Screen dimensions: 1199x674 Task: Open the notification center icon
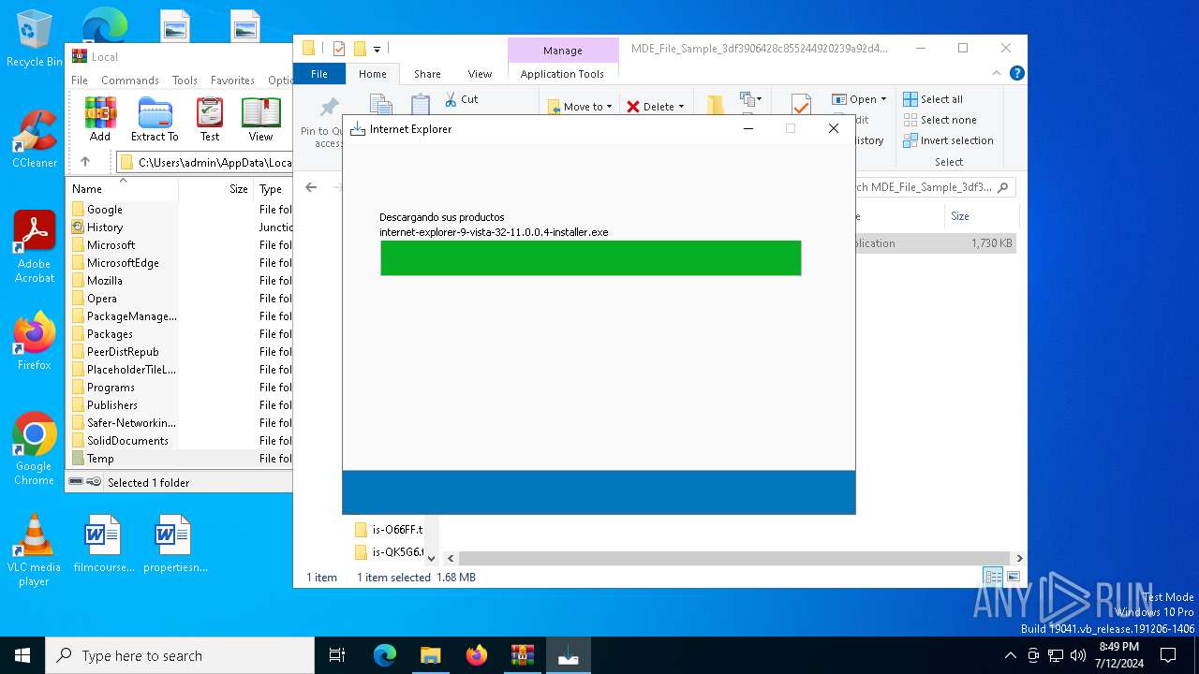click(1168, 655)
